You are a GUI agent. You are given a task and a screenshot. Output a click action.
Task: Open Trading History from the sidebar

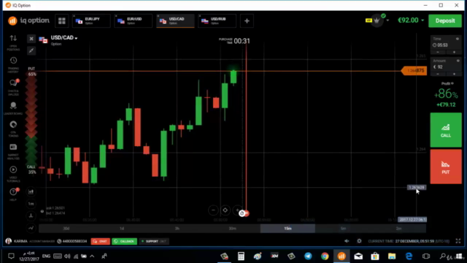[13, 64]
